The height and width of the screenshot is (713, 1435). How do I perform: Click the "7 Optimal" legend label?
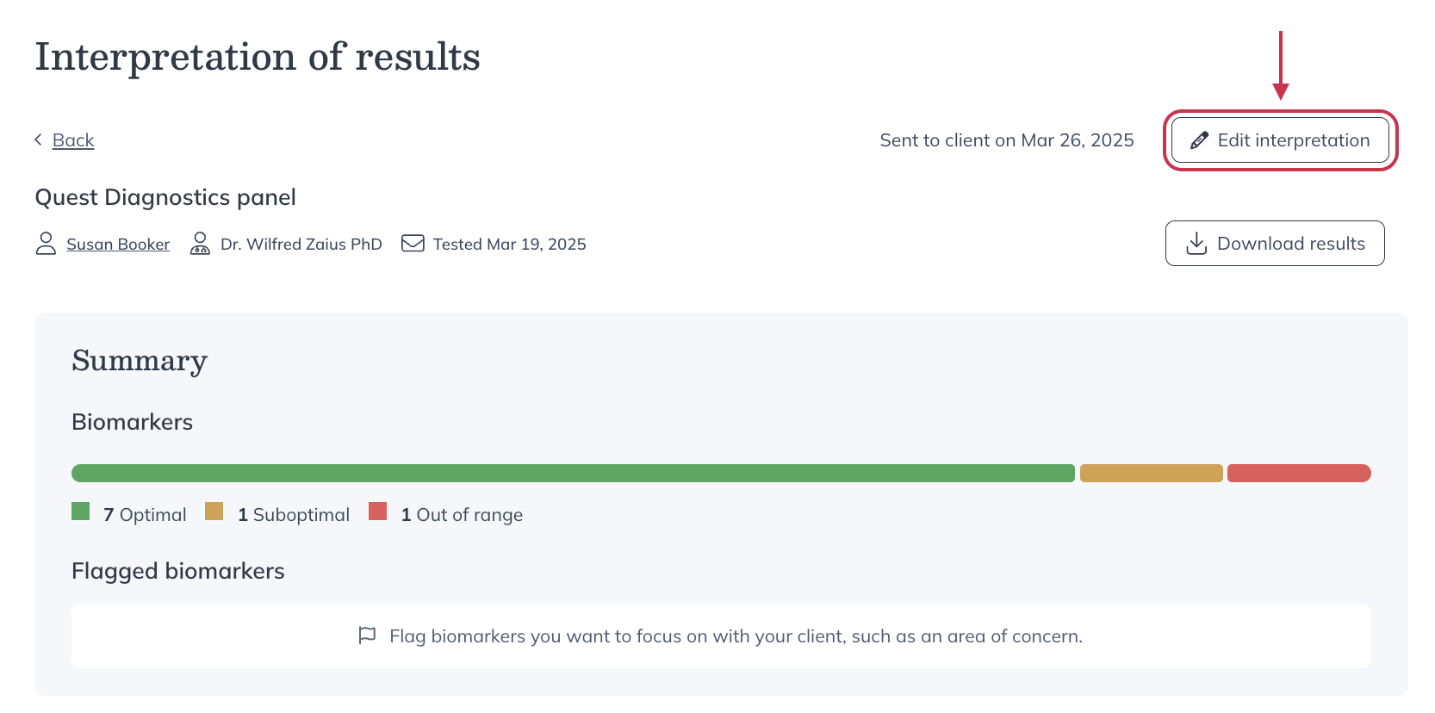145,515
